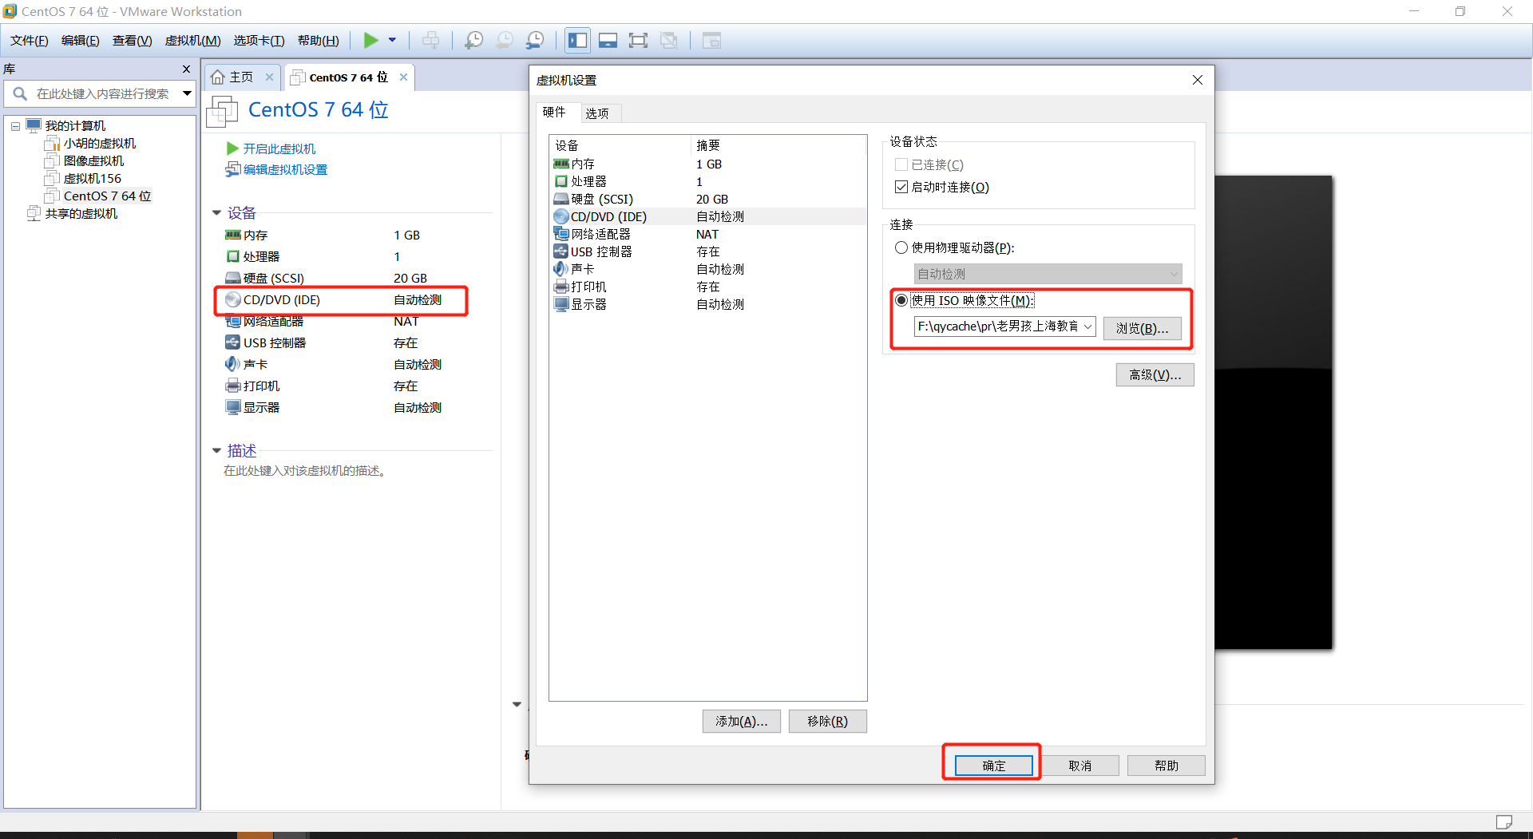Collapse the 我的计算机 tree node
The width and height of the screenshot is (1533, 839).
[x=15, y=126]
